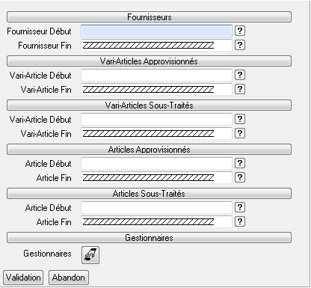This screenshot has height=288, width=311.
Task: Click help icon for Article Fin in Articles Approvisionnés
Action: click(x=240, y=177)
